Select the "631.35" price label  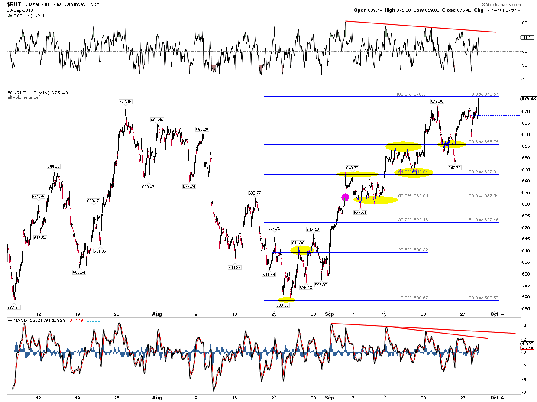38,196
